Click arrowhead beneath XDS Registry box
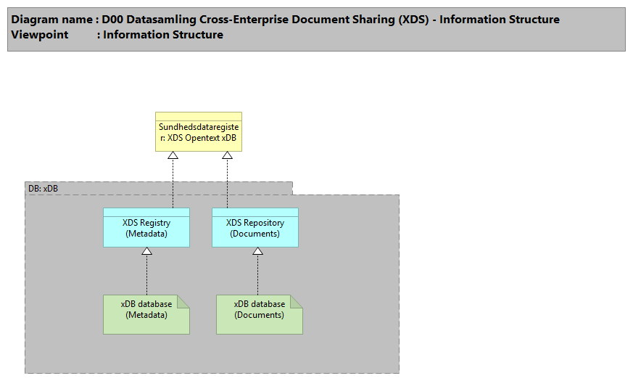Viewport: 633px width, 381px height. coord(146,251)
